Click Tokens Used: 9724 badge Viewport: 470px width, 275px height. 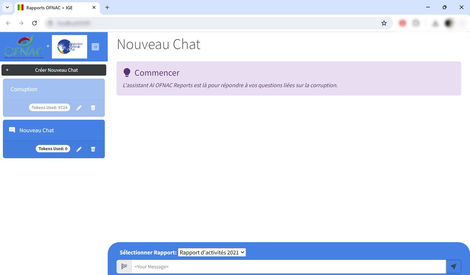click(x=50, y=107)
